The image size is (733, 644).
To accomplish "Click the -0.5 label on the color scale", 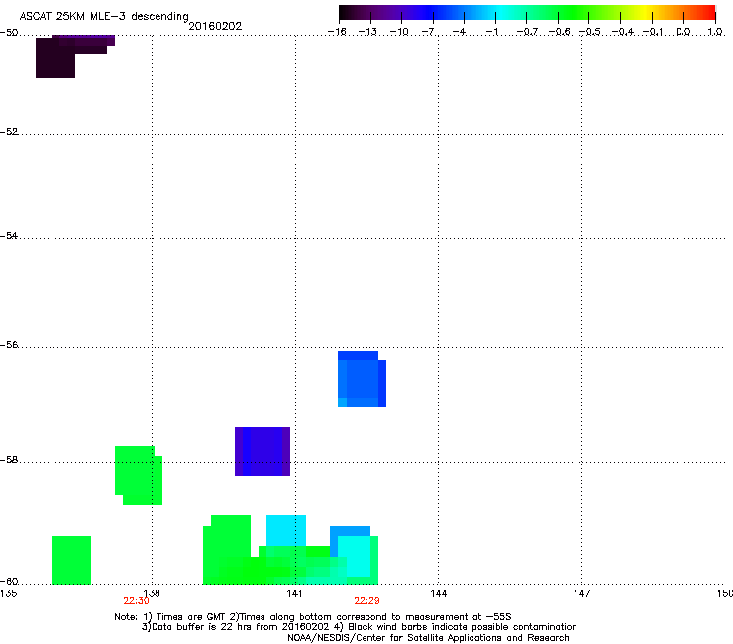I will [590, 32].
